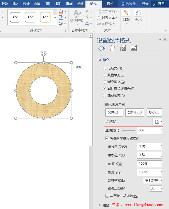Open the Picture icon tab
The height and width of the screenshot is (209, 169).
(134, 48)
